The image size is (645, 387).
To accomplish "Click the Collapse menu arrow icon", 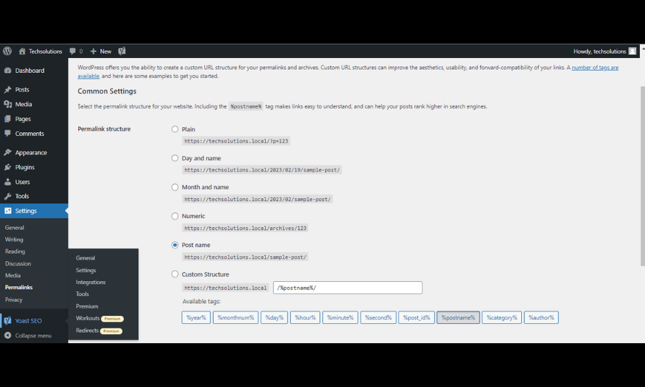I will [x=8, y=335].
